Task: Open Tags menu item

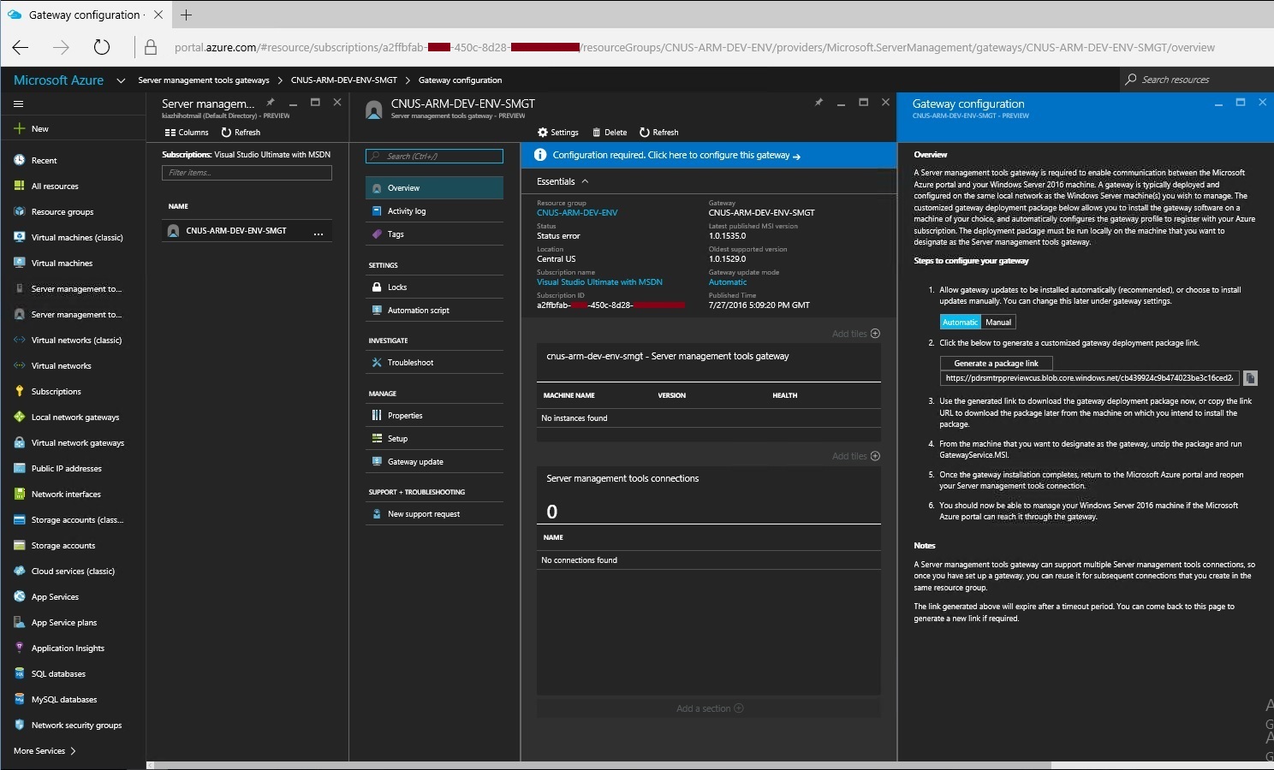Action: coord(434,234)
